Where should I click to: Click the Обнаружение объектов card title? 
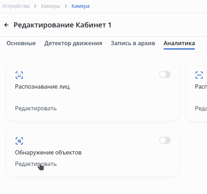[48, 153]
